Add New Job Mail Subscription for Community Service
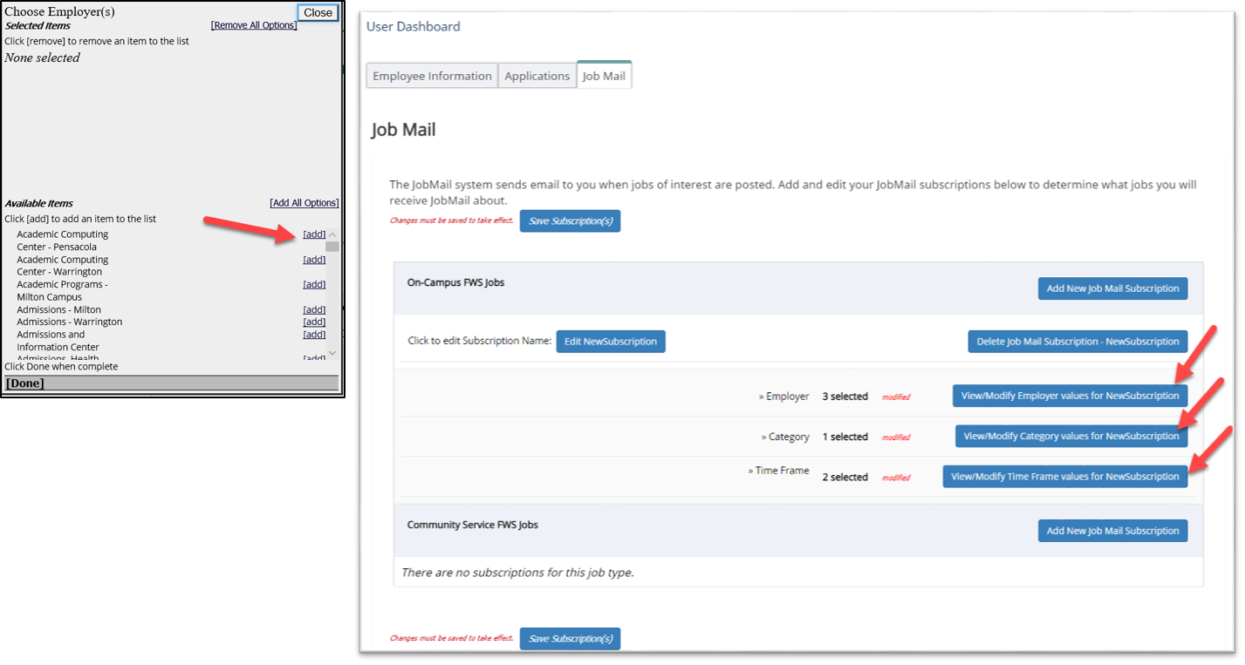The width and height of the screenshot is (1245, 665). point(1112,531)
